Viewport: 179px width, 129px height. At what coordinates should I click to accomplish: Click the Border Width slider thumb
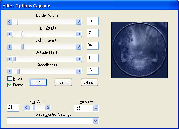tap(18, 21)
